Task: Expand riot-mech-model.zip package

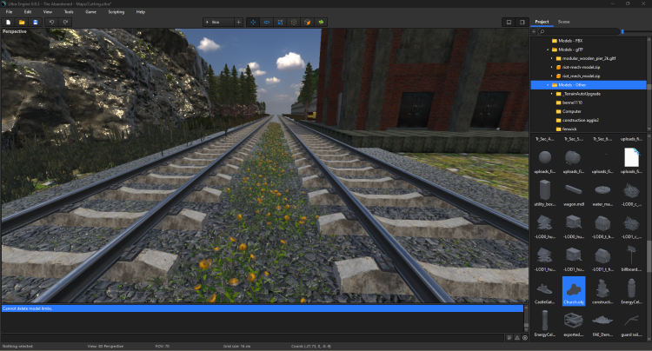Action: point(552,67)
